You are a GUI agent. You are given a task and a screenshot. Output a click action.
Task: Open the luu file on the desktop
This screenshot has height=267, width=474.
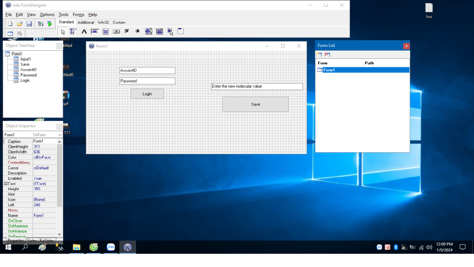pos(429,10)
